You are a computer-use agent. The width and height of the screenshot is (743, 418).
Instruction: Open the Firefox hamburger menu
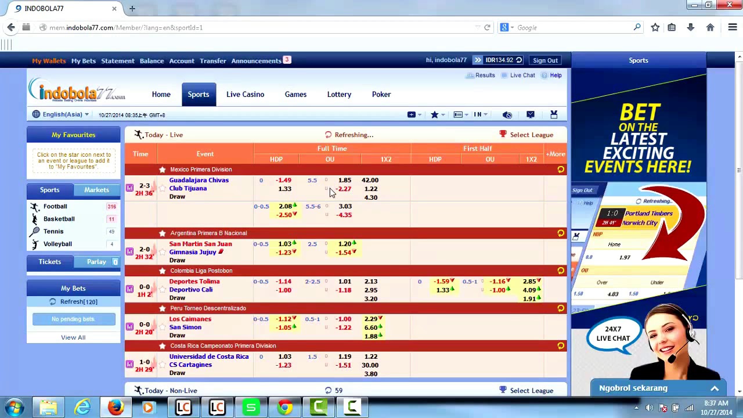[x=733, y=28]
